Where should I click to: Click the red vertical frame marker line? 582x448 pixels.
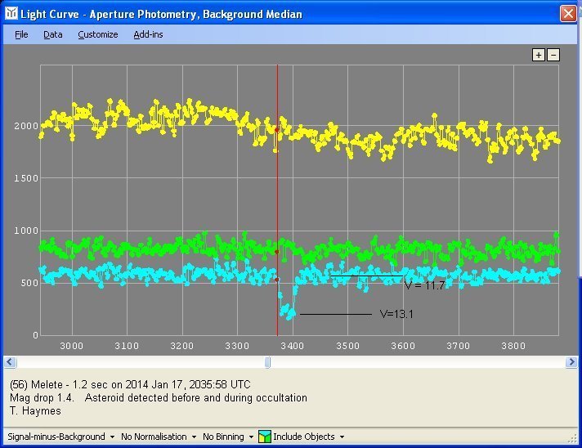coord(277,204)
